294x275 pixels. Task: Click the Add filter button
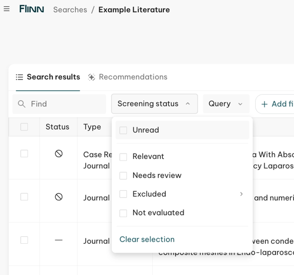pyautogui.click(x=275, y=104)
